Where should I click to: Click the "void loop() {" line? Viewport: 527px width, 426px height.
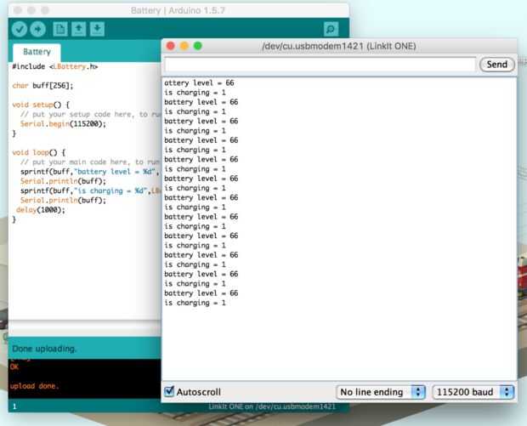pyautogui.click(x=38, y=153)
